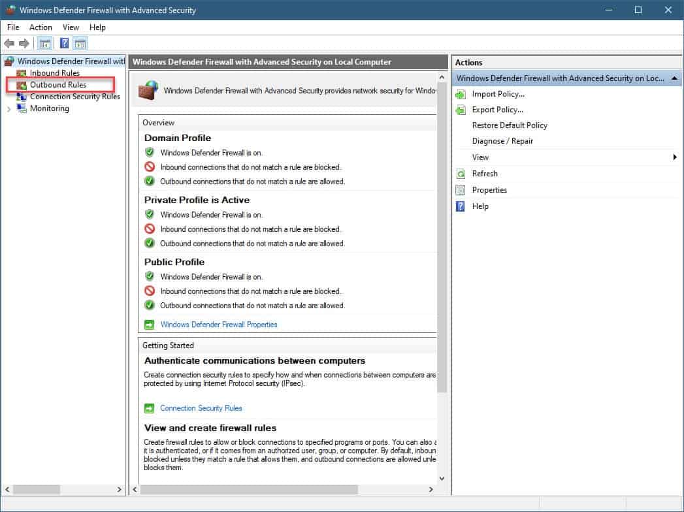Click the Overview section label
This screenshot has height=512, width=684.
tap(158, 123)
